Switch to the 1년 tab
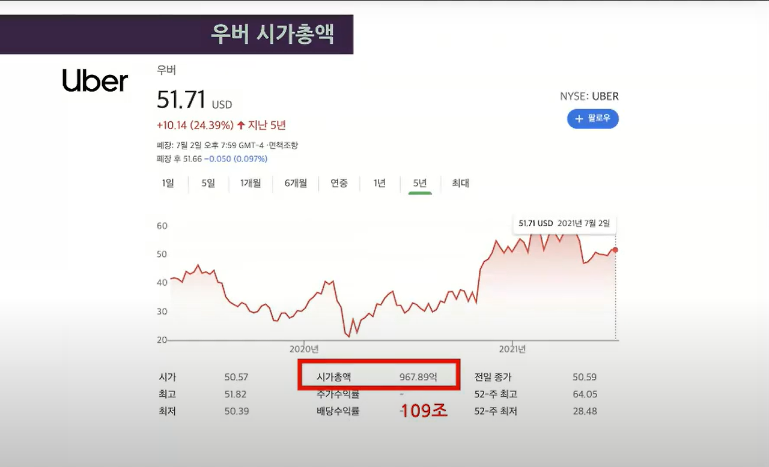This screenshot has height=467, width=769. point(379,183)
